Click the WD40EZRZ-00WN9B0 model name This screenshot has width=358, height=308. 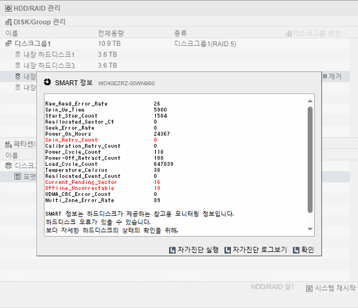[x=126, y=83]
